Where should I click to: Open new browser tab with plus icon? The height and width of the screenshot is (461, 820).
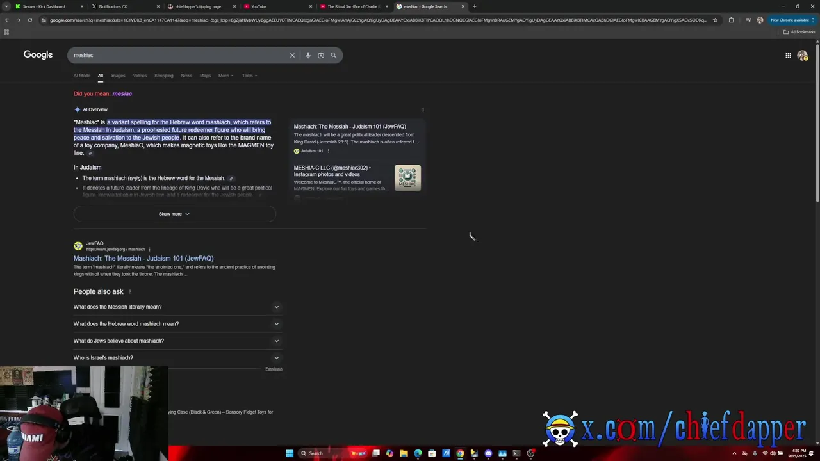click(x=475, y=6)
